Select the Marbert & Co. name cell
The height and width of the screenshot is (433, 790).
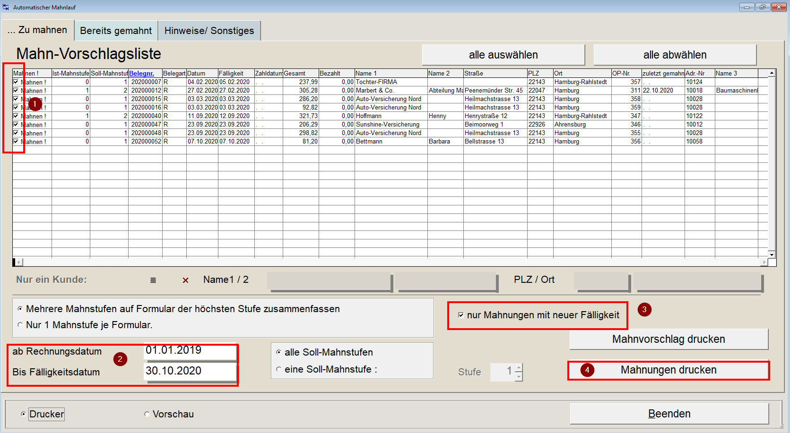click(x=391, y=91)
